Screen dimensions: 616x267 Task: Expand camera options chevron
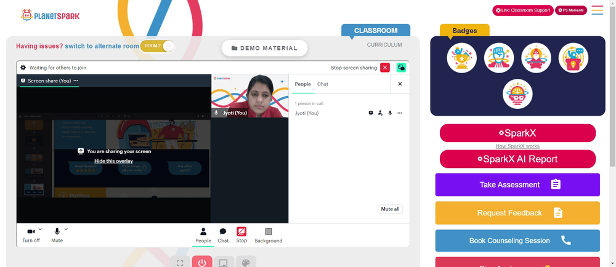click(40, 229)
